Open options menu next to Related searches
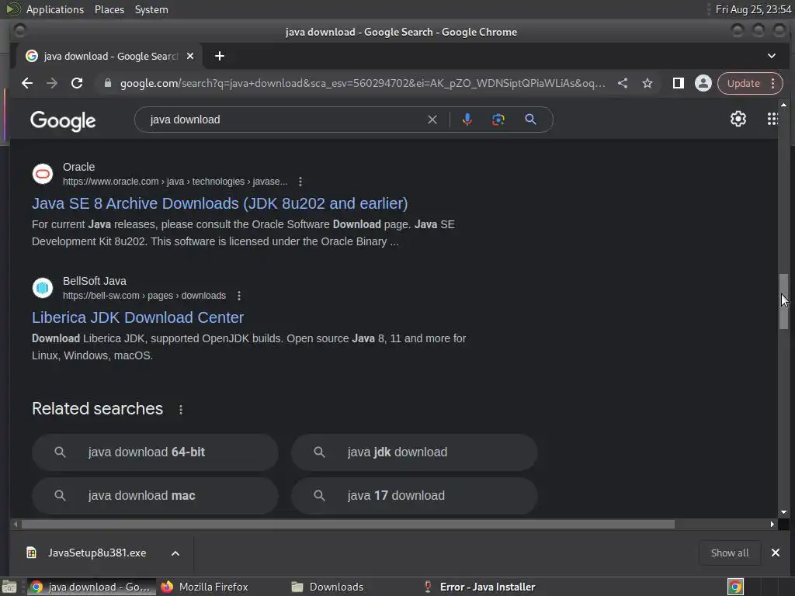795x596 pixels. click(180, 410)
